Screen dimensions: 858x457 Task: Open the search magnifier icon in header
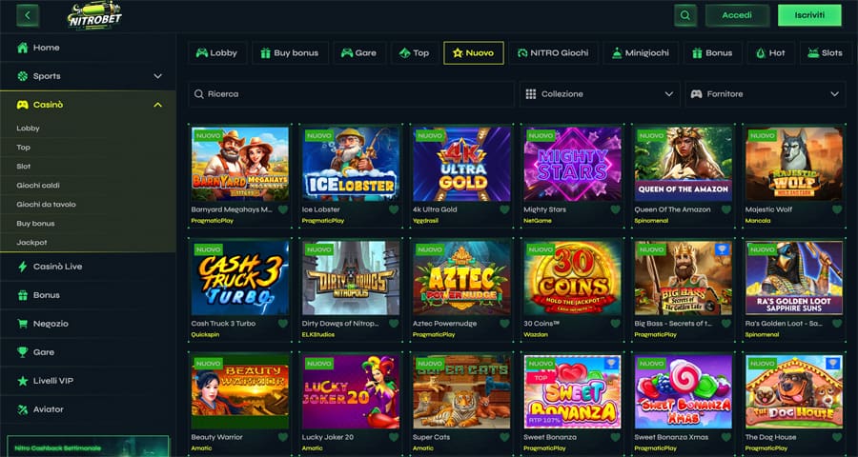pos(685,15)
